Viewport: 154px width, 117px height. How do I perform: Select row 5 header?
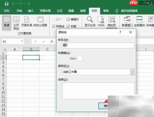coord(3,71)
